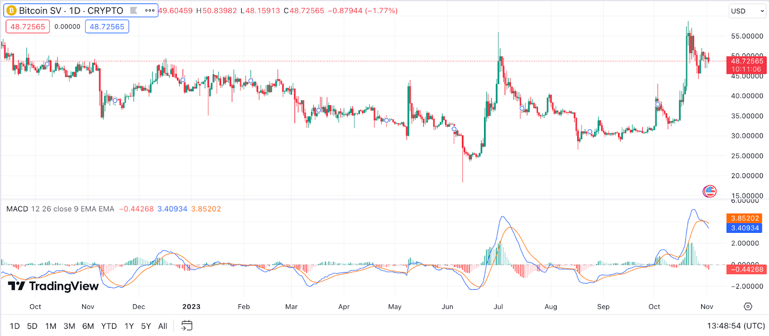This screenshot has height=336, width=769.
Task: Click the 30.00000 price scale label
Action: coord(747,136)
